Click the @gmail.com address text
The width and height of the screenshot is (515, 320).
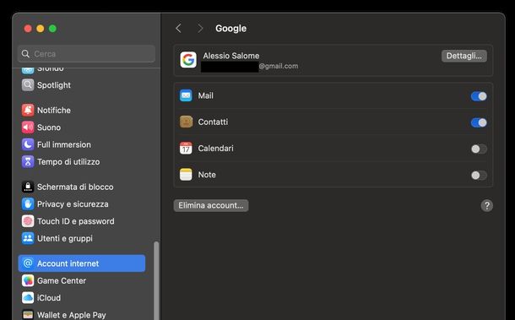tap(279, 66)
